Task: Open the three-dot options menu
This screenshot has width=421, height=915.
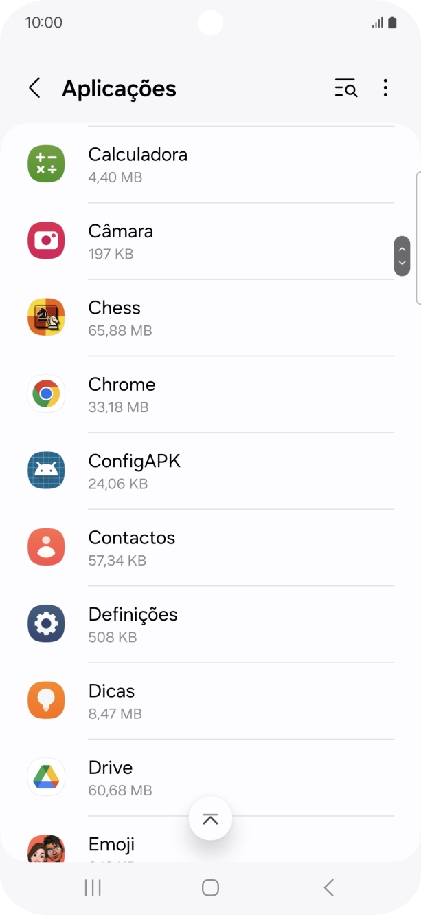Action: (385, 88)
